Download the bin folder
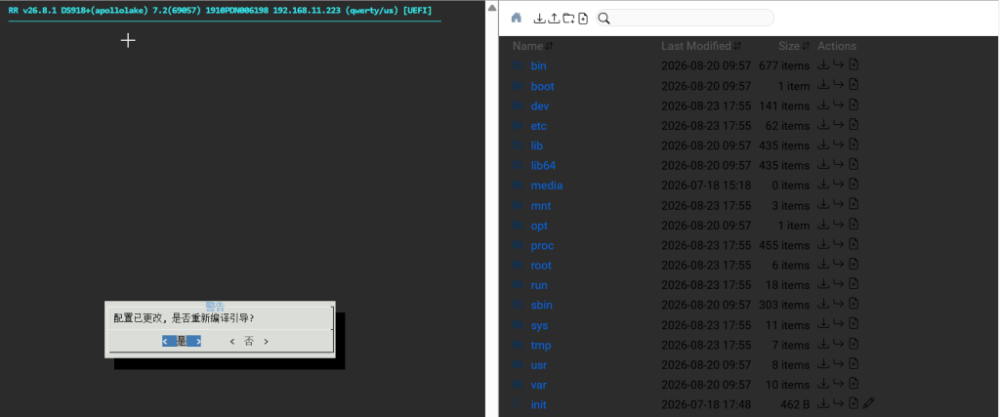1000x417 pixels. pos(823,65)
